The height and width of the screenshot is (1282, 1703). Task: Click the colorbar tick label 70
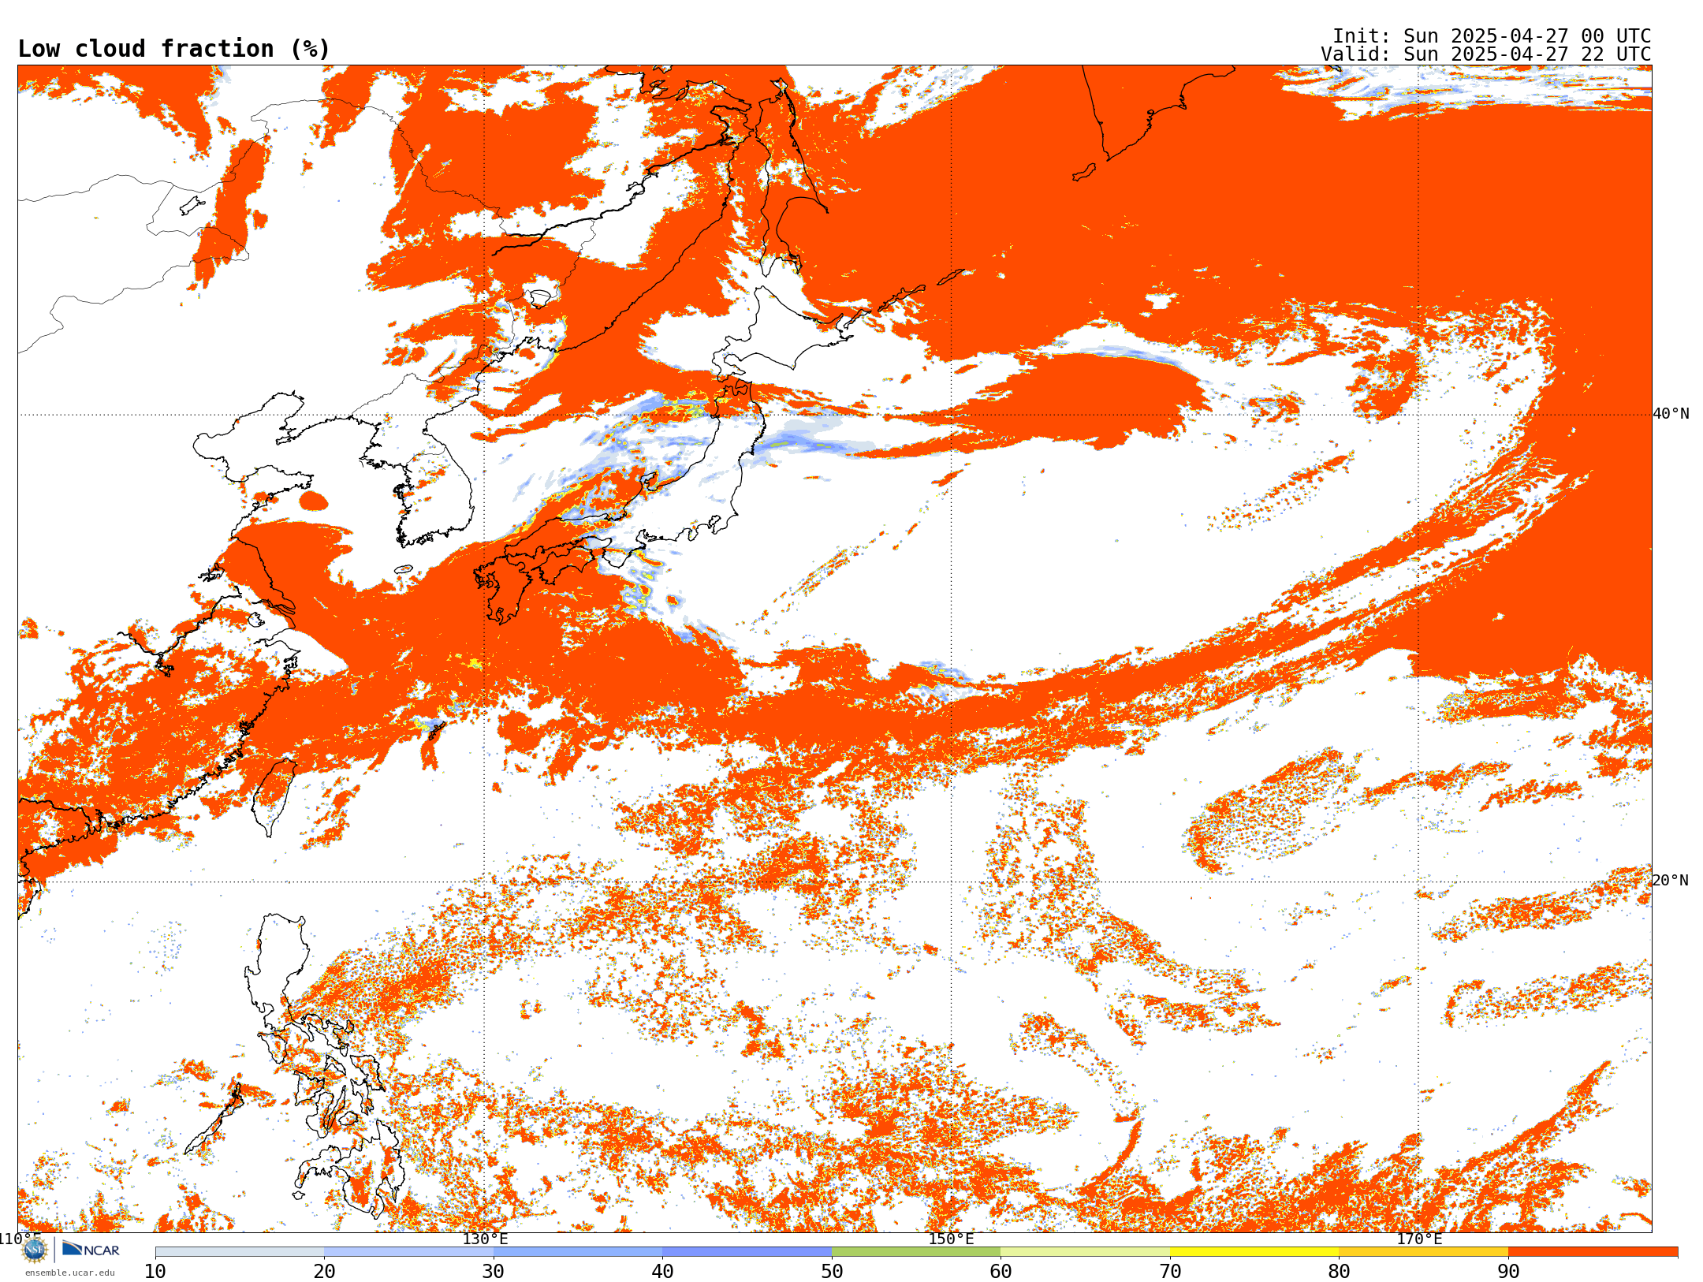point(1170,1272)
